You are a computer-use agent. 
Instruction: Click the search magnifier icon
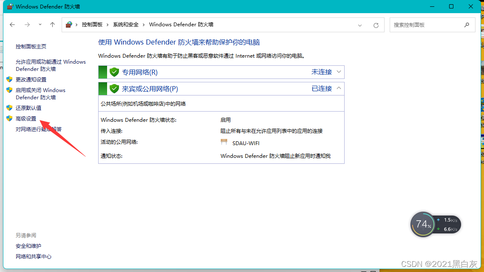click(467, 25)
